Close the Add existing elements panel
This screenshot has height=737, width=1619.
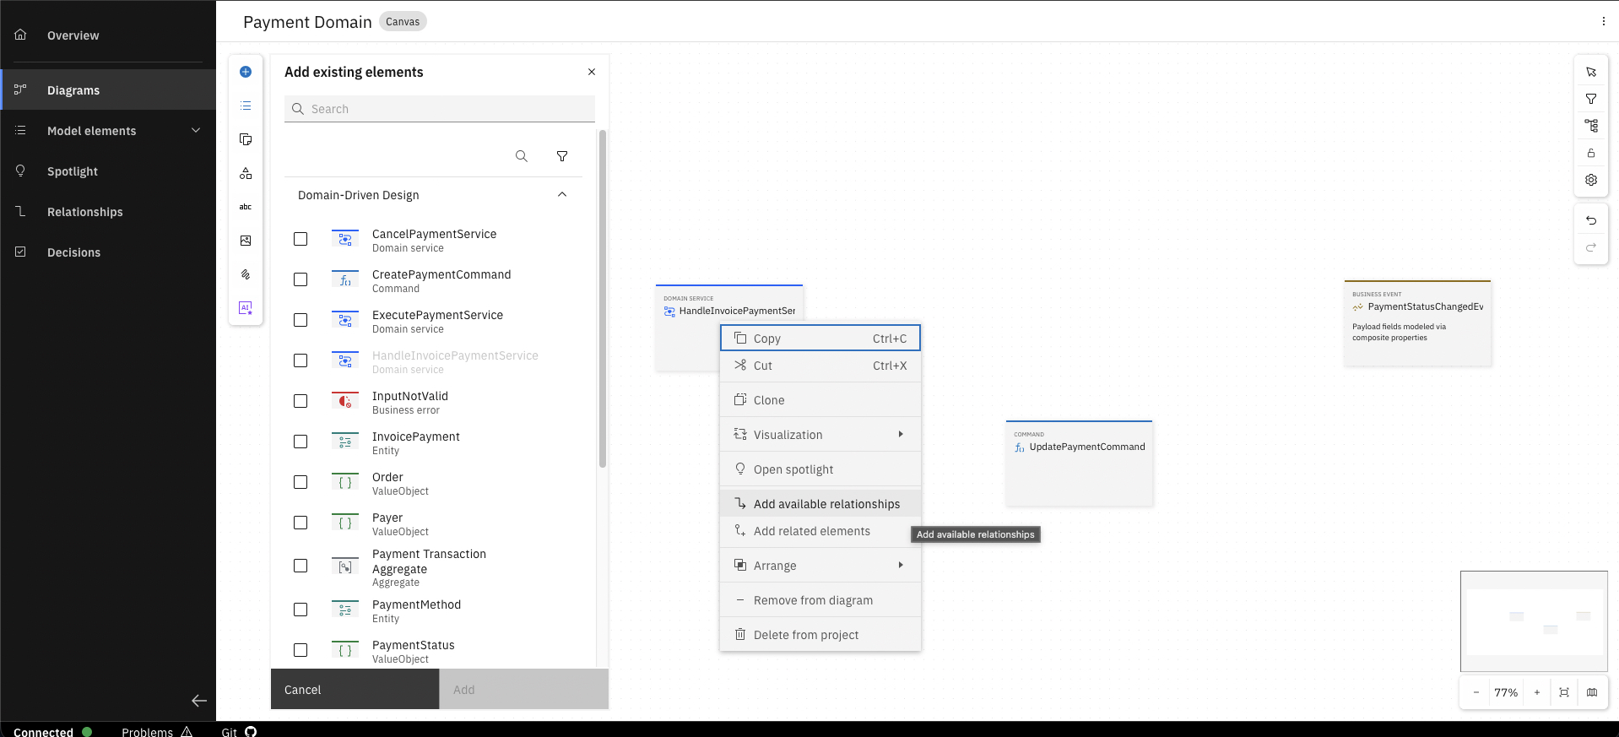click(x=592, y=72)
